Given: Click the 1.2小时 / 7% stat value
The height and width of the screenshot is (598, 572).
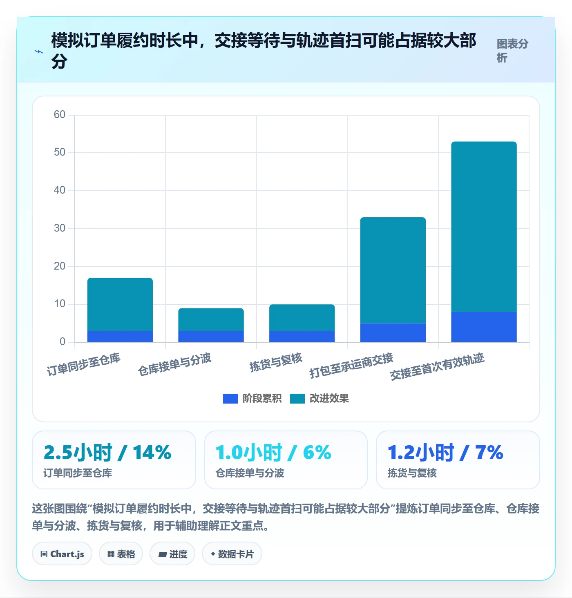Looking at the screenshot, I should pyautogui.click(x=445, y=453).
